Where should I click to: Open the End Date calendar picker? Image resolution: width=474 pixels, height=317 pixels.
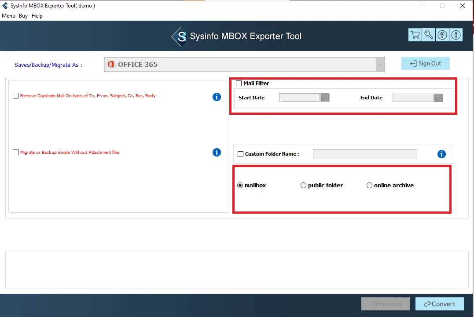tap(438, 98)
